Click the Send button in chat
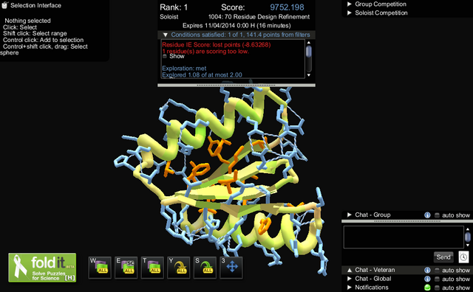 coord(443,257)
